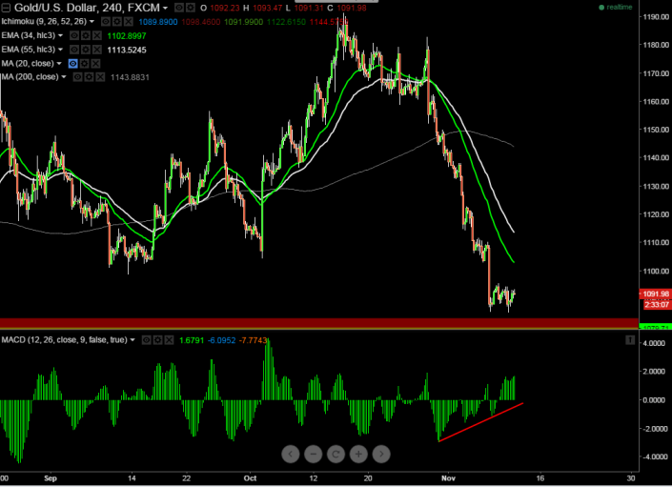Zoom in chart with plus button

pos(358,454)
